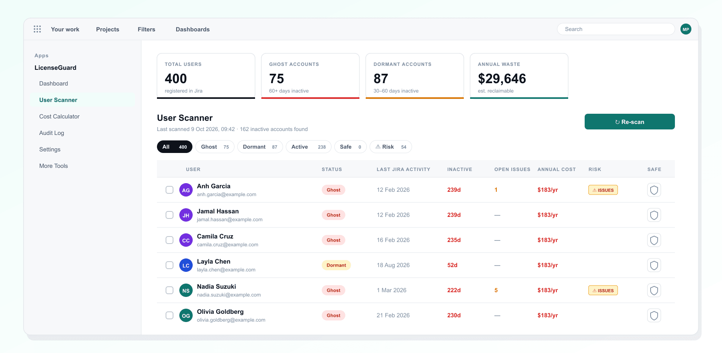Select the checkbox for Camila Cruz

pos(170,240)
